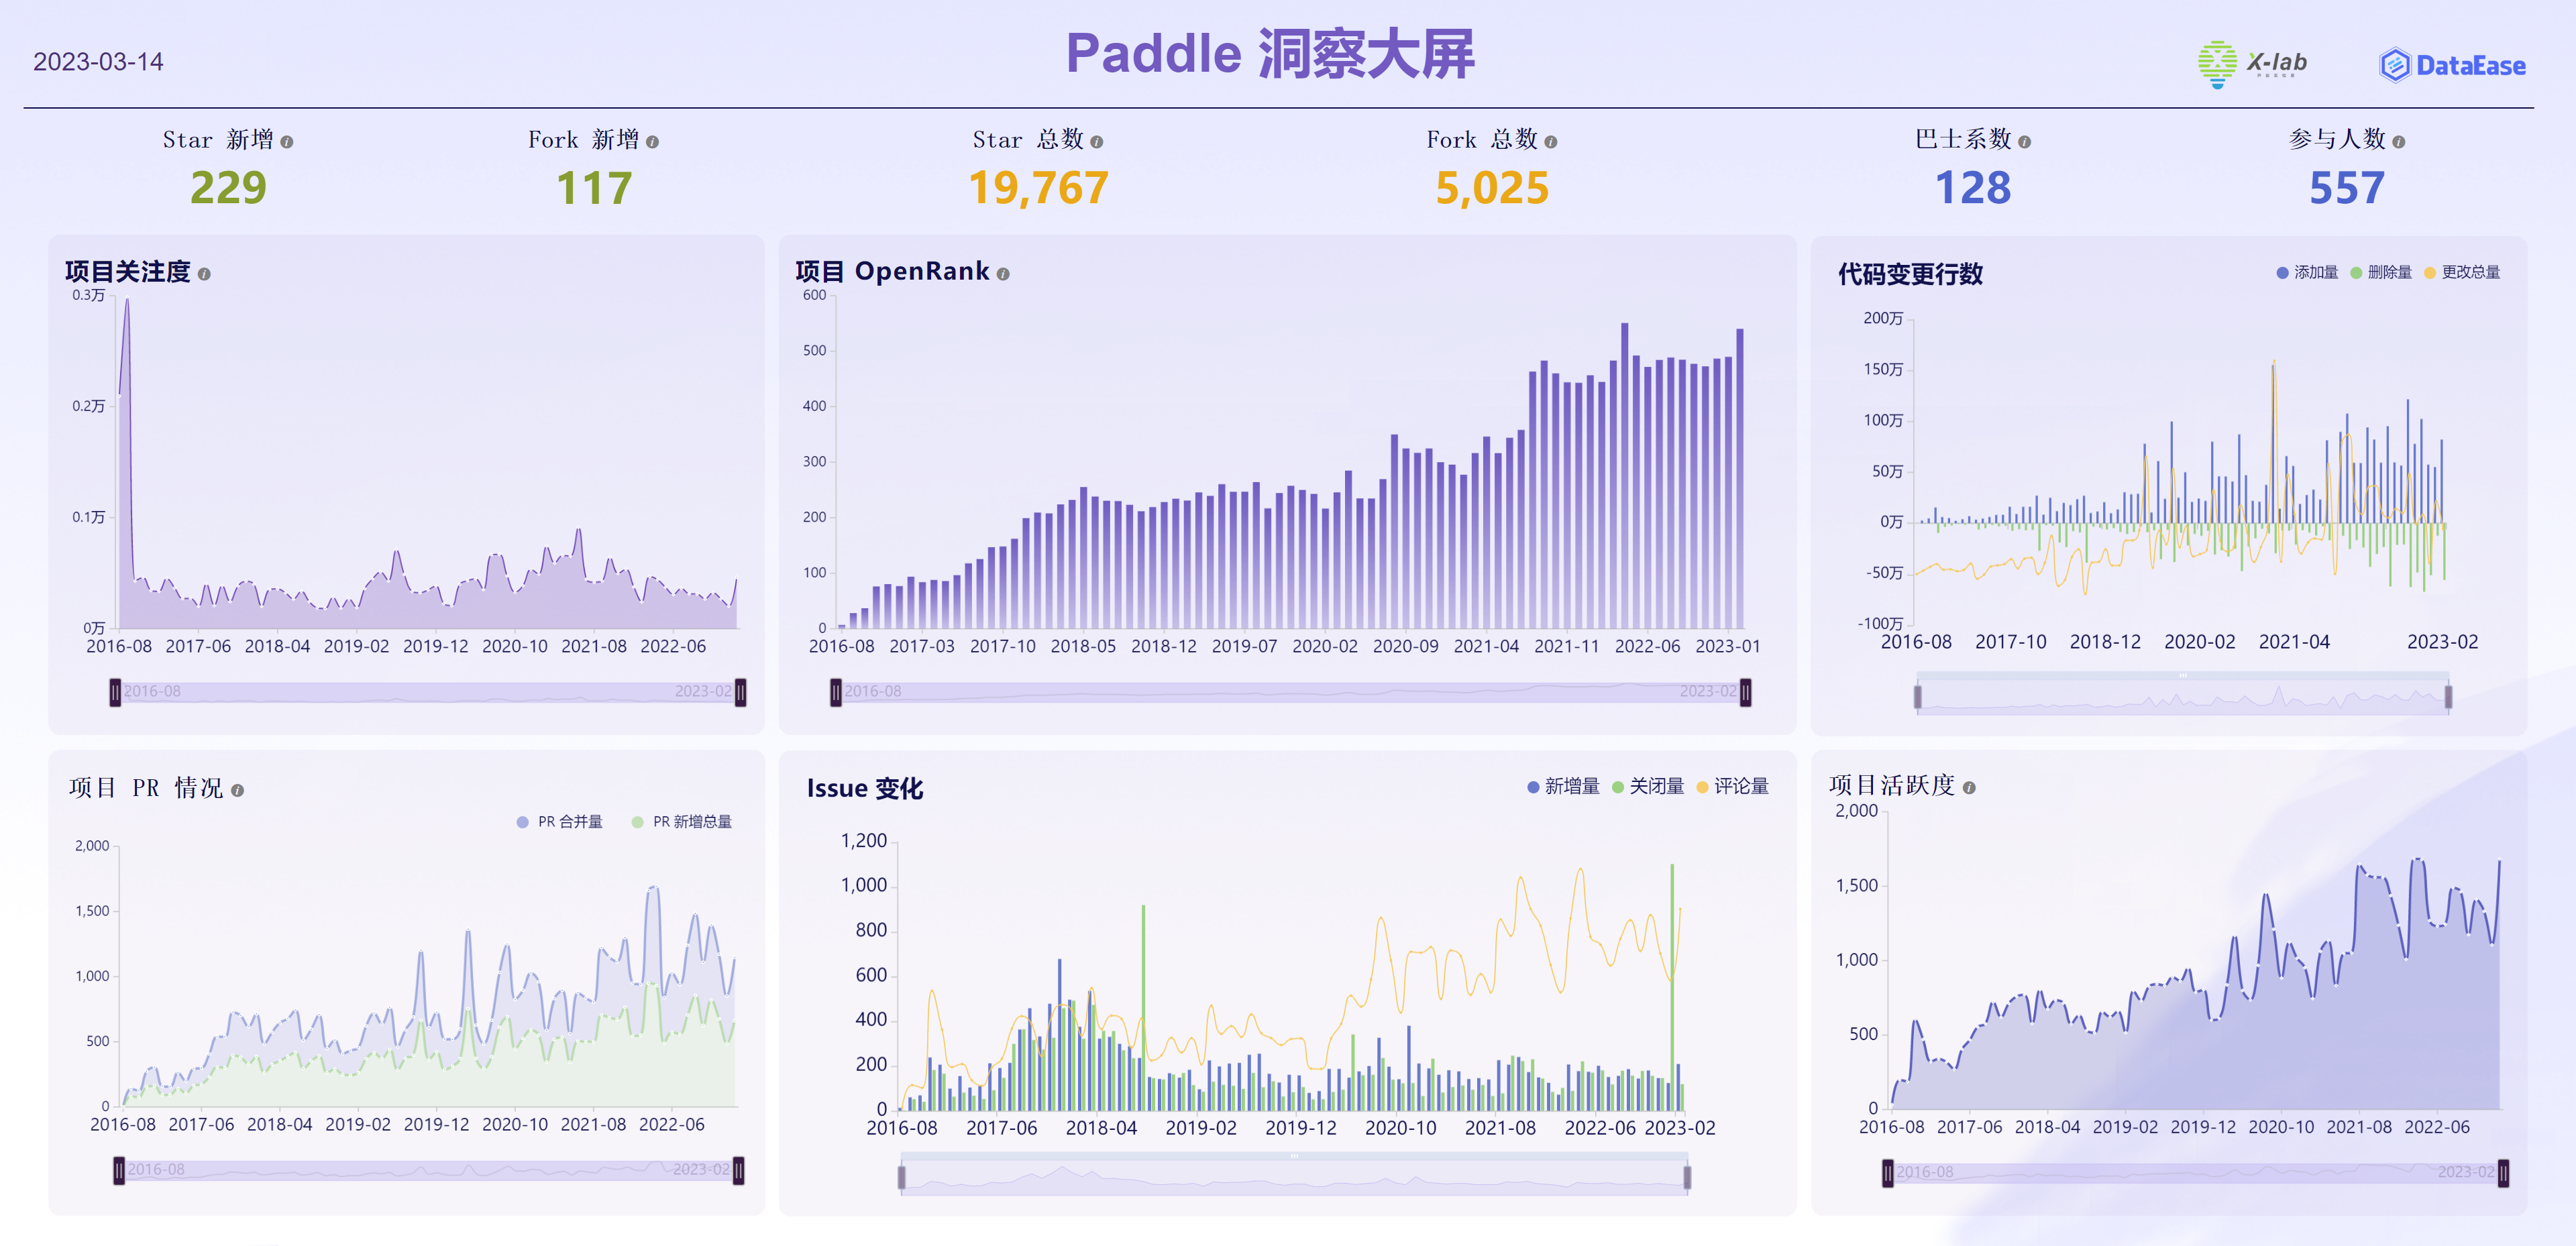Click info icon next to 项目 PR 情况
This screenshot has width=2576, height=1246.
coord(237,790)
